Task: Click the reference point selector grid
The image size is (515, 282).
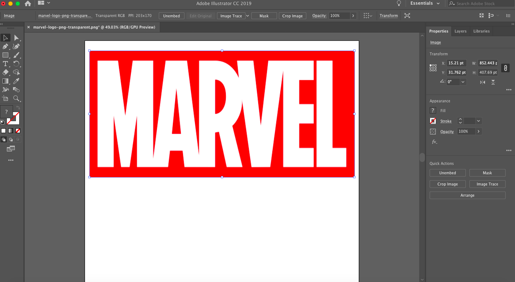Action: tap(433, 68)
